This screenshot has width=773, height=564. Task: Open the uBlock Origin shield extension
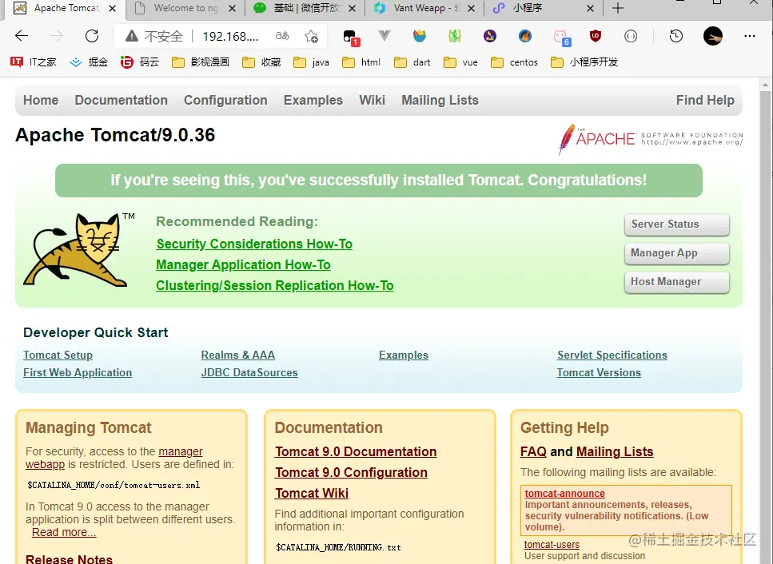[596, 35]
